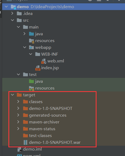The image size is (125, 156).
Task: Collapse the target folder chevron
Action: pos(12,95)
